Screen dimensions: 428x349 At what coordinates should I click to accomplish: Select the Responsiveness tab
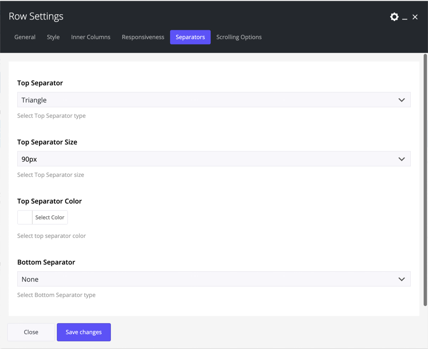tap(143, 37)
